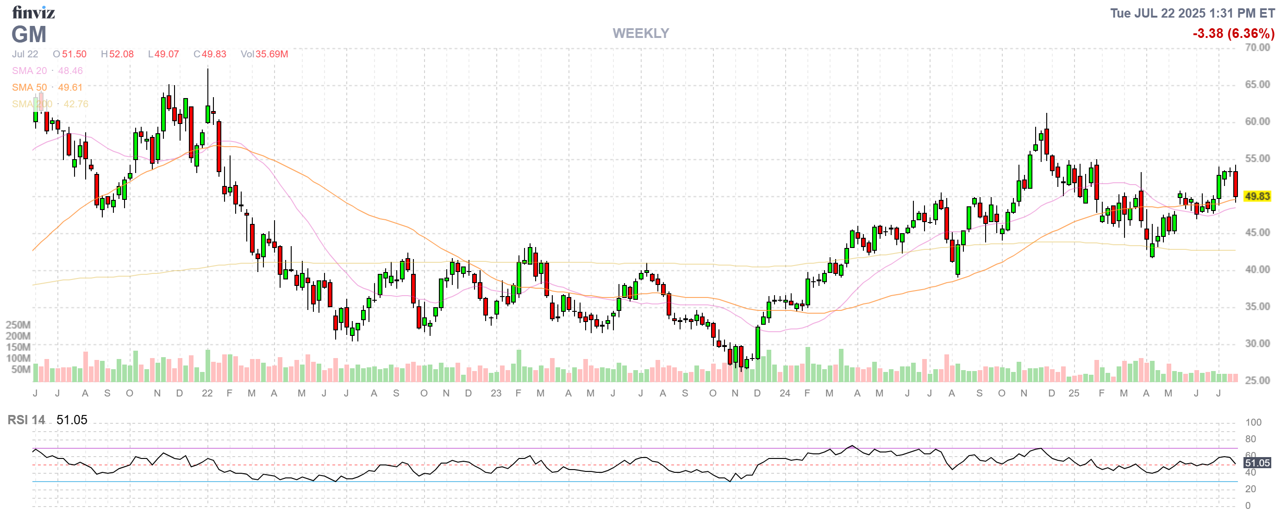Click the SMA 20 legend label
Viewport: 1287px width, 520px height.
[x=29, y=71]
